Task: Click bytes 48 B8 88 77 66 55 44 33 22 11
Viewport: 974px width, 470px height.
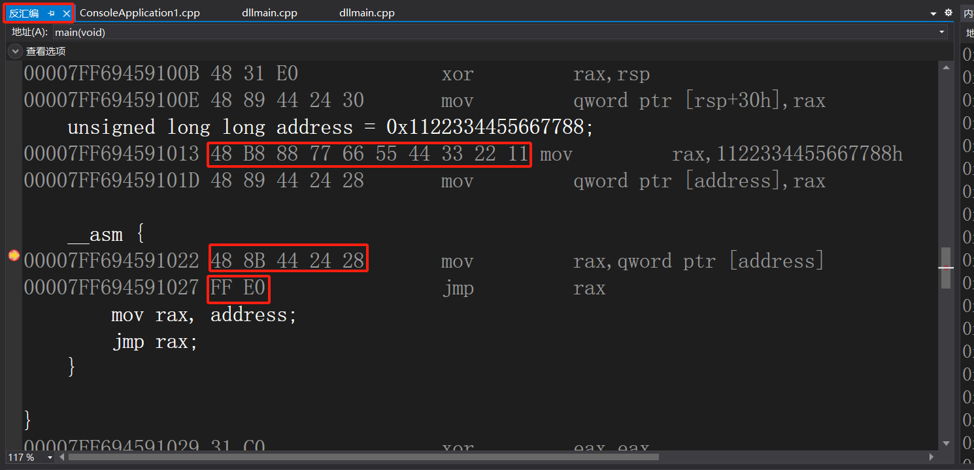Action: [369, 154]
